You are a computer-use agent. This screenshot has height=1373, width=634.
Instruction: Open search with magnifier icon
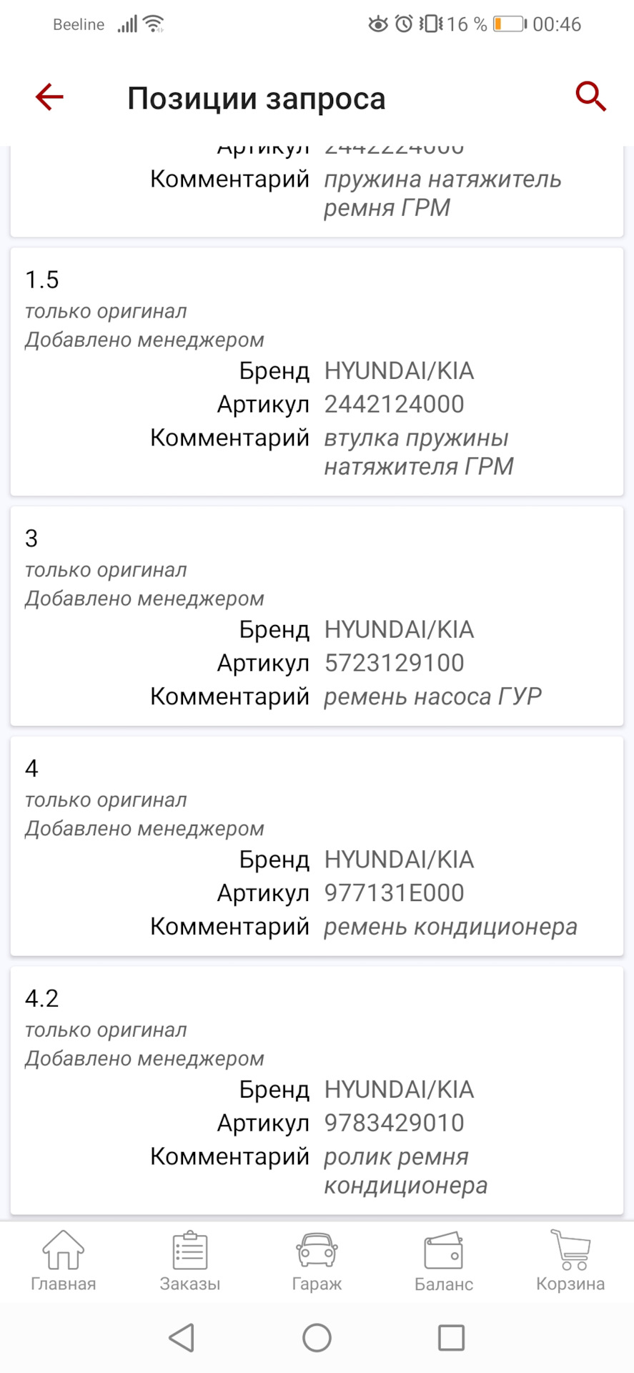(590, 97)
